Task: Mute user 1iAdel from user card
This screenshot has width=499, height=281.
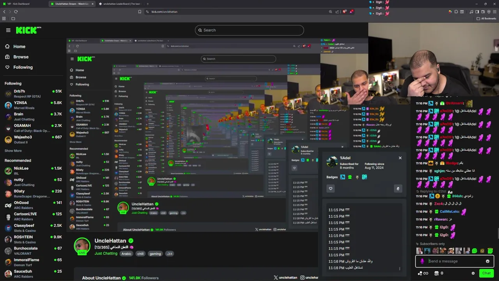Action: coord(398,189)
